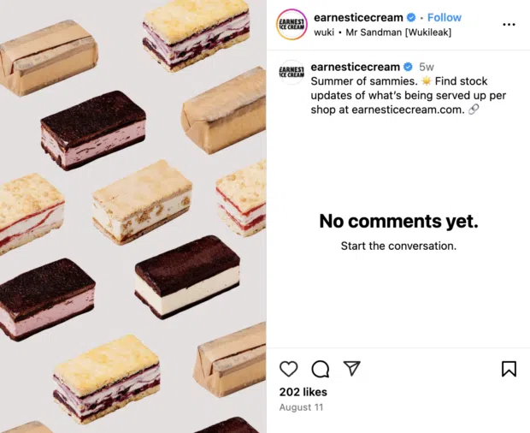530x433 pixels.
Task: Open earnesticecream profile from header username
Action: (358, 17)
